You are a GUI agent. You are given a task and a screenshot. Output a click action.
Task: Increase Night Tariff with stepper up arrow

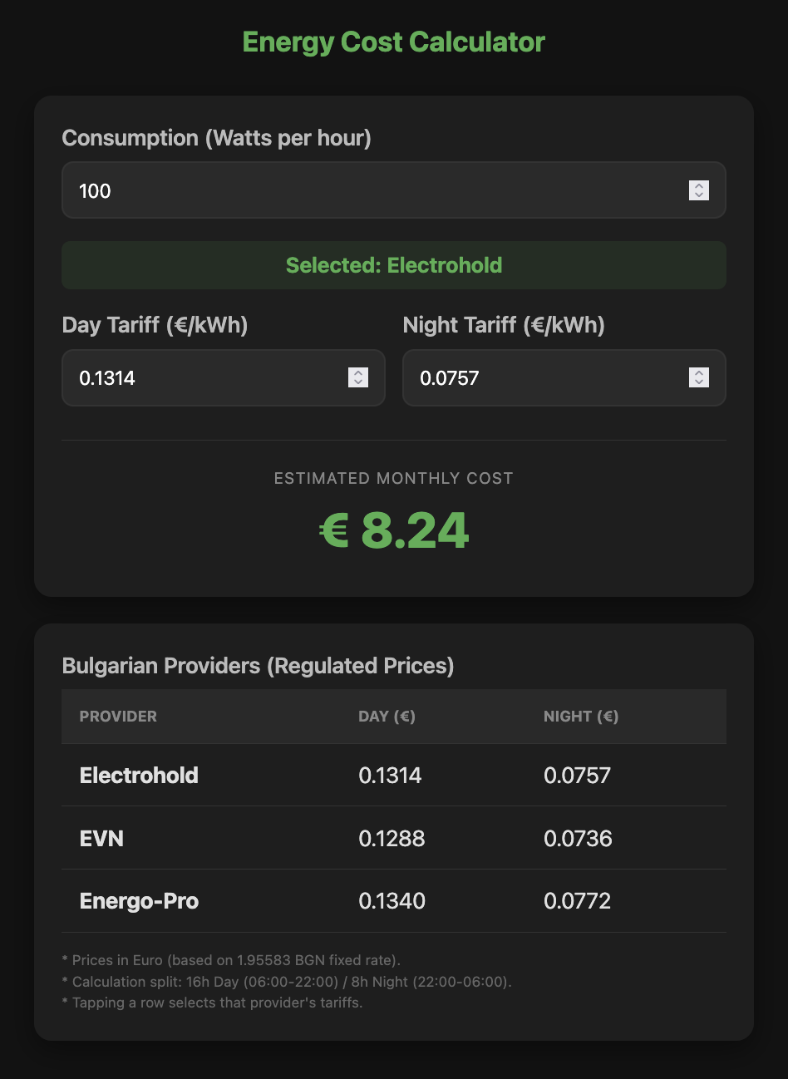tap(699, 373)
